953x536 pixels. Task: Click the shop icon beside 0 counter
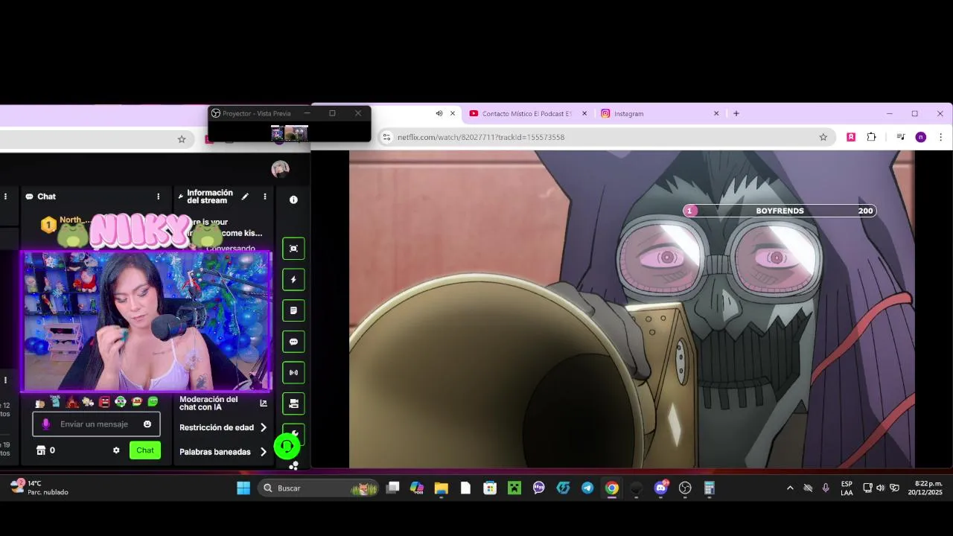point(41,450)
